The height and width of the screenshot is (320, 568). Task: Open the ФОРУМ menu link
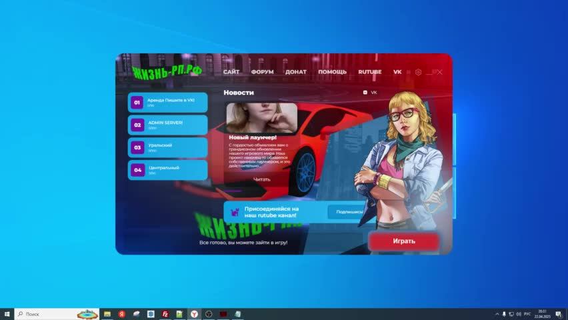263,72
